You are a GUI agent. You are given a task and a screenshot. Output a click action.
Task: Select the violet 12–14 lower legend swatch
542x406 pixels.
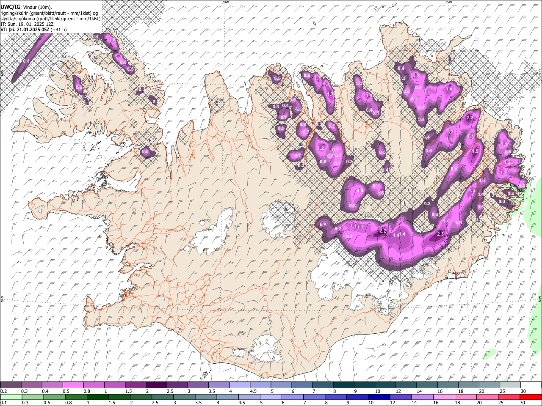coord(401,397)
